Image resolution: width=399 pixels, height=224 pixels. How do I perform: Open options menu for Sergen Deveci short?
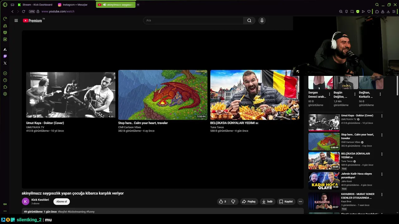[329, 94]
